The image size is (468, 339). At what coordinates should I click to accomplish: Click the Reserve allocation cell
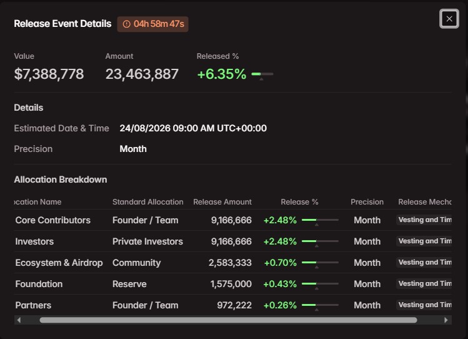pos(129,284)
